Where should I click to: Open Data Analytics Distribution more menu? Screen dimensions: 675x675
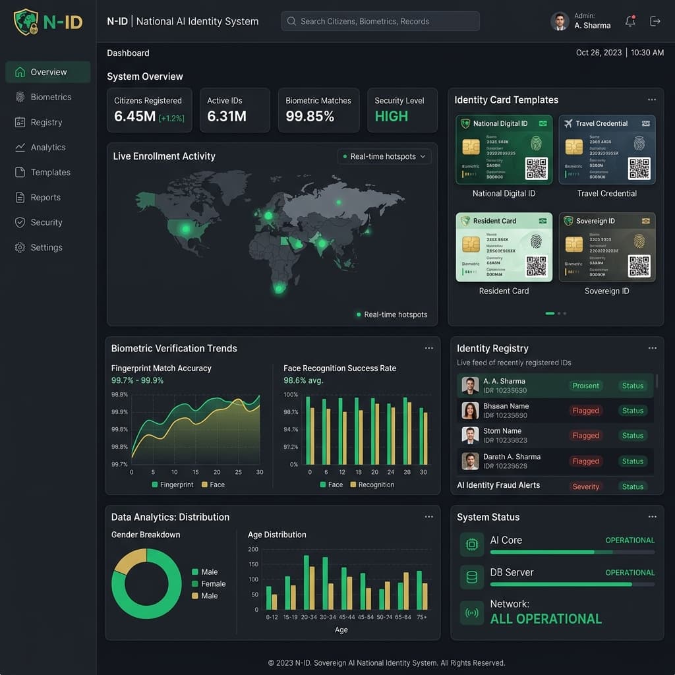tap(428, 517)
